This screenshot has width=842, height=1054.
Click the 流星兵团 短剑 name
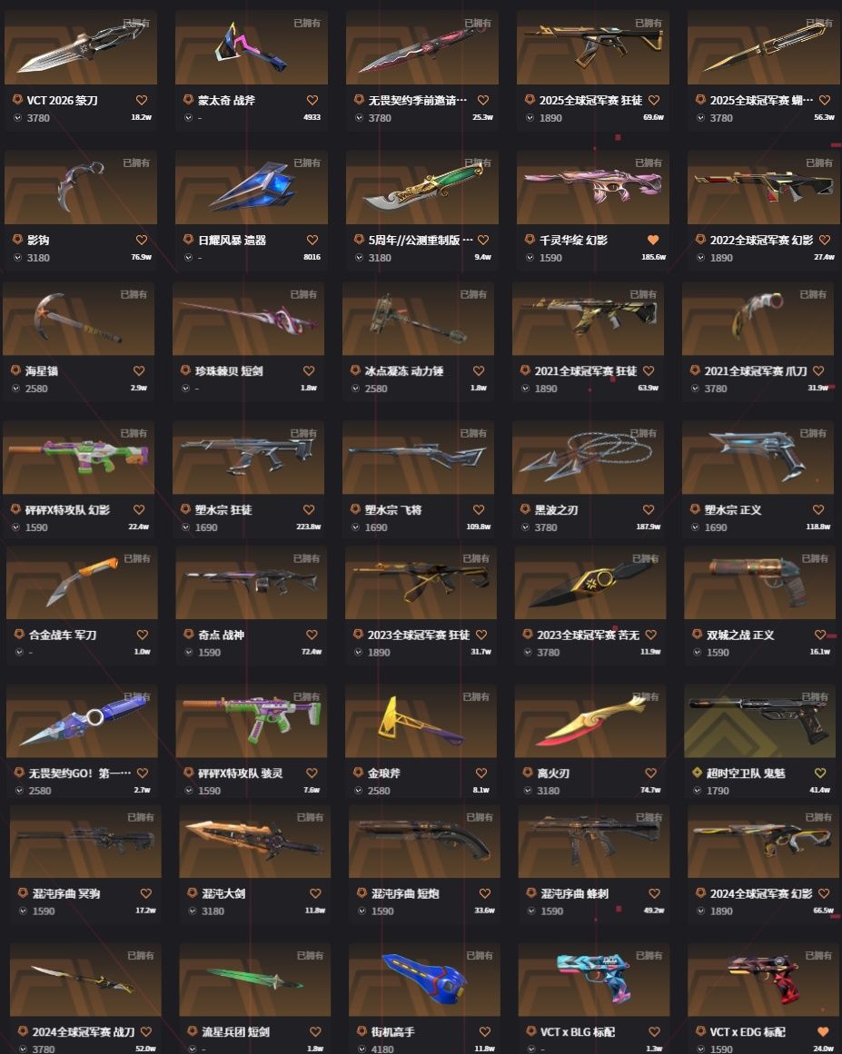235,1032
